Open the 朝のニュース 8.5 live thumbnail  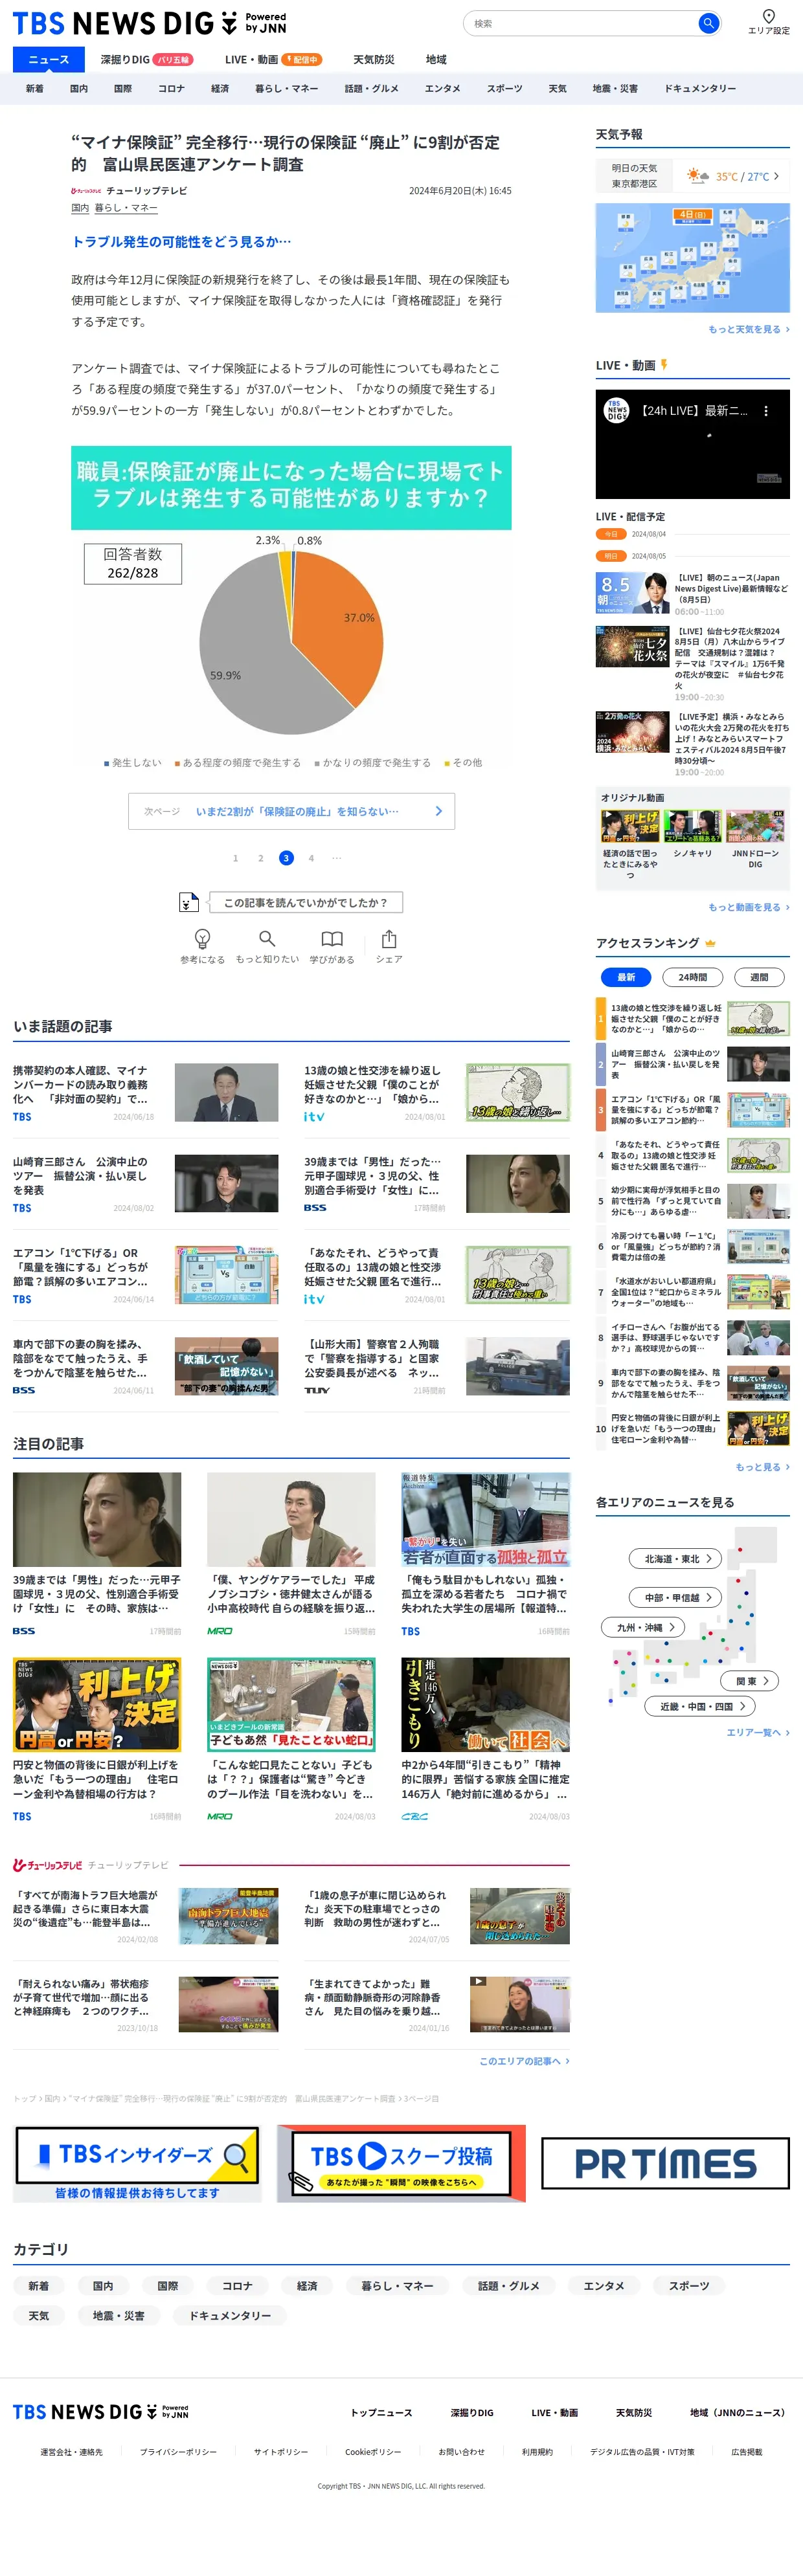[632, 592]
